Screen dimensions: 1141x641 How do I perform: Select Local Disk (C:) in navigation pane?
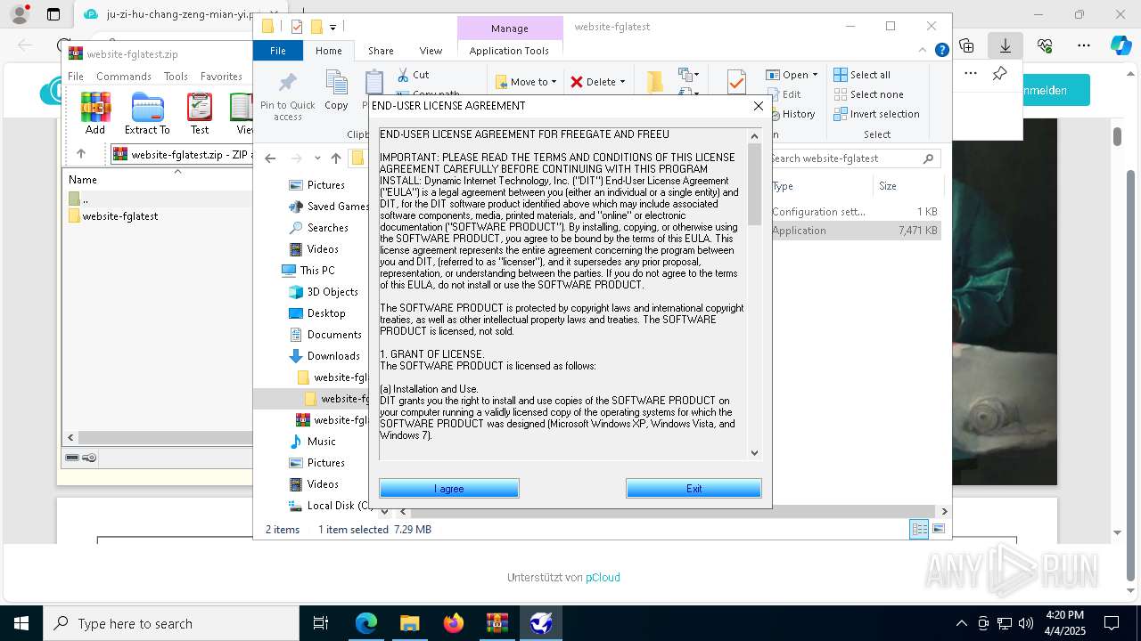click(330, 506)
